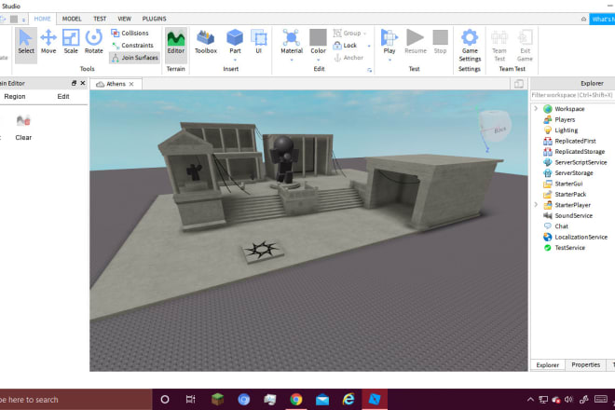Open dropdown arrow under Color
615x410 pixels.
click(x=318, y=60)
